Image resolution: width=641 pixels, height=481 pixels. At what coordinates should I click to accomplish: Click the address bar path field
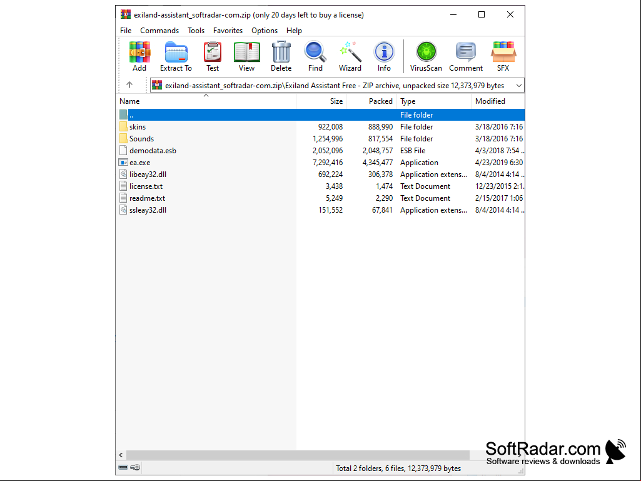point(337,86)
